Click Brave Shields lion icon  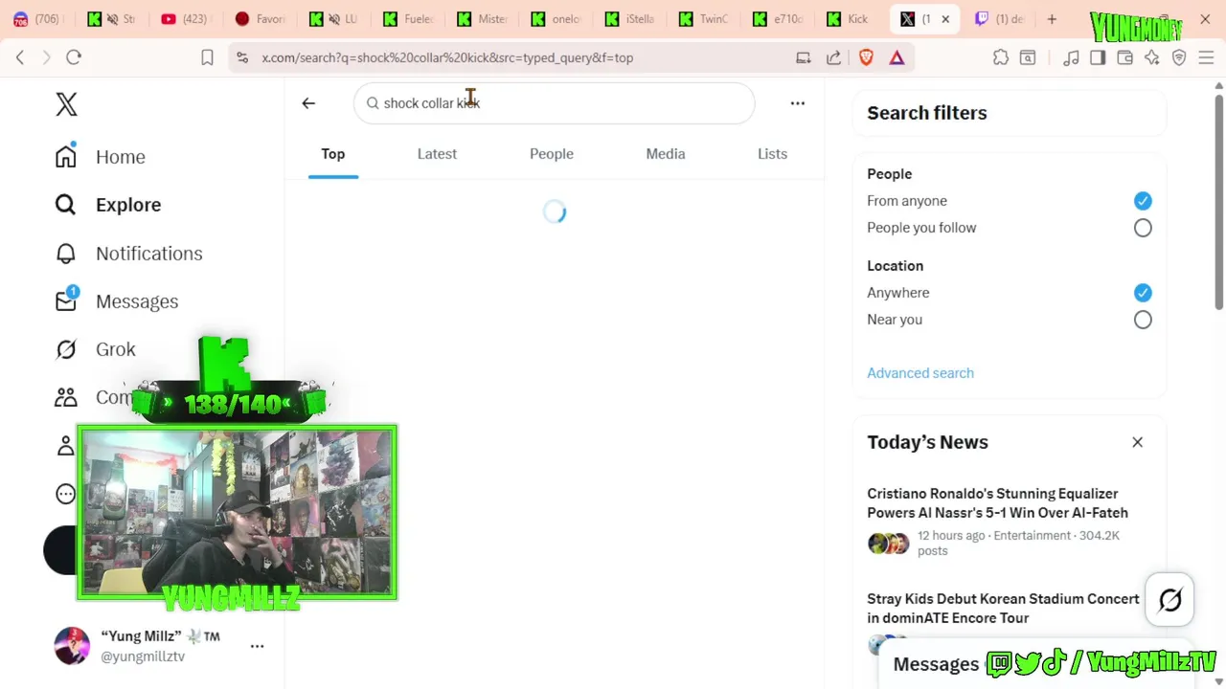coord(866,57)
